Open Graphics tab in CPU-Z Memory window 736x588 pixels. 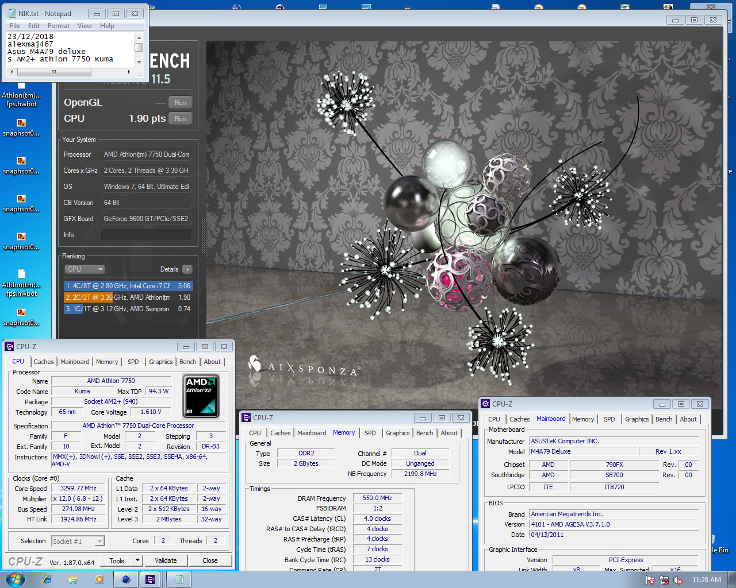(398, 433)
